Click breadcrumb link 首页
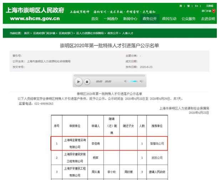This screenshot has width=219, height=180. coord(27,33)
